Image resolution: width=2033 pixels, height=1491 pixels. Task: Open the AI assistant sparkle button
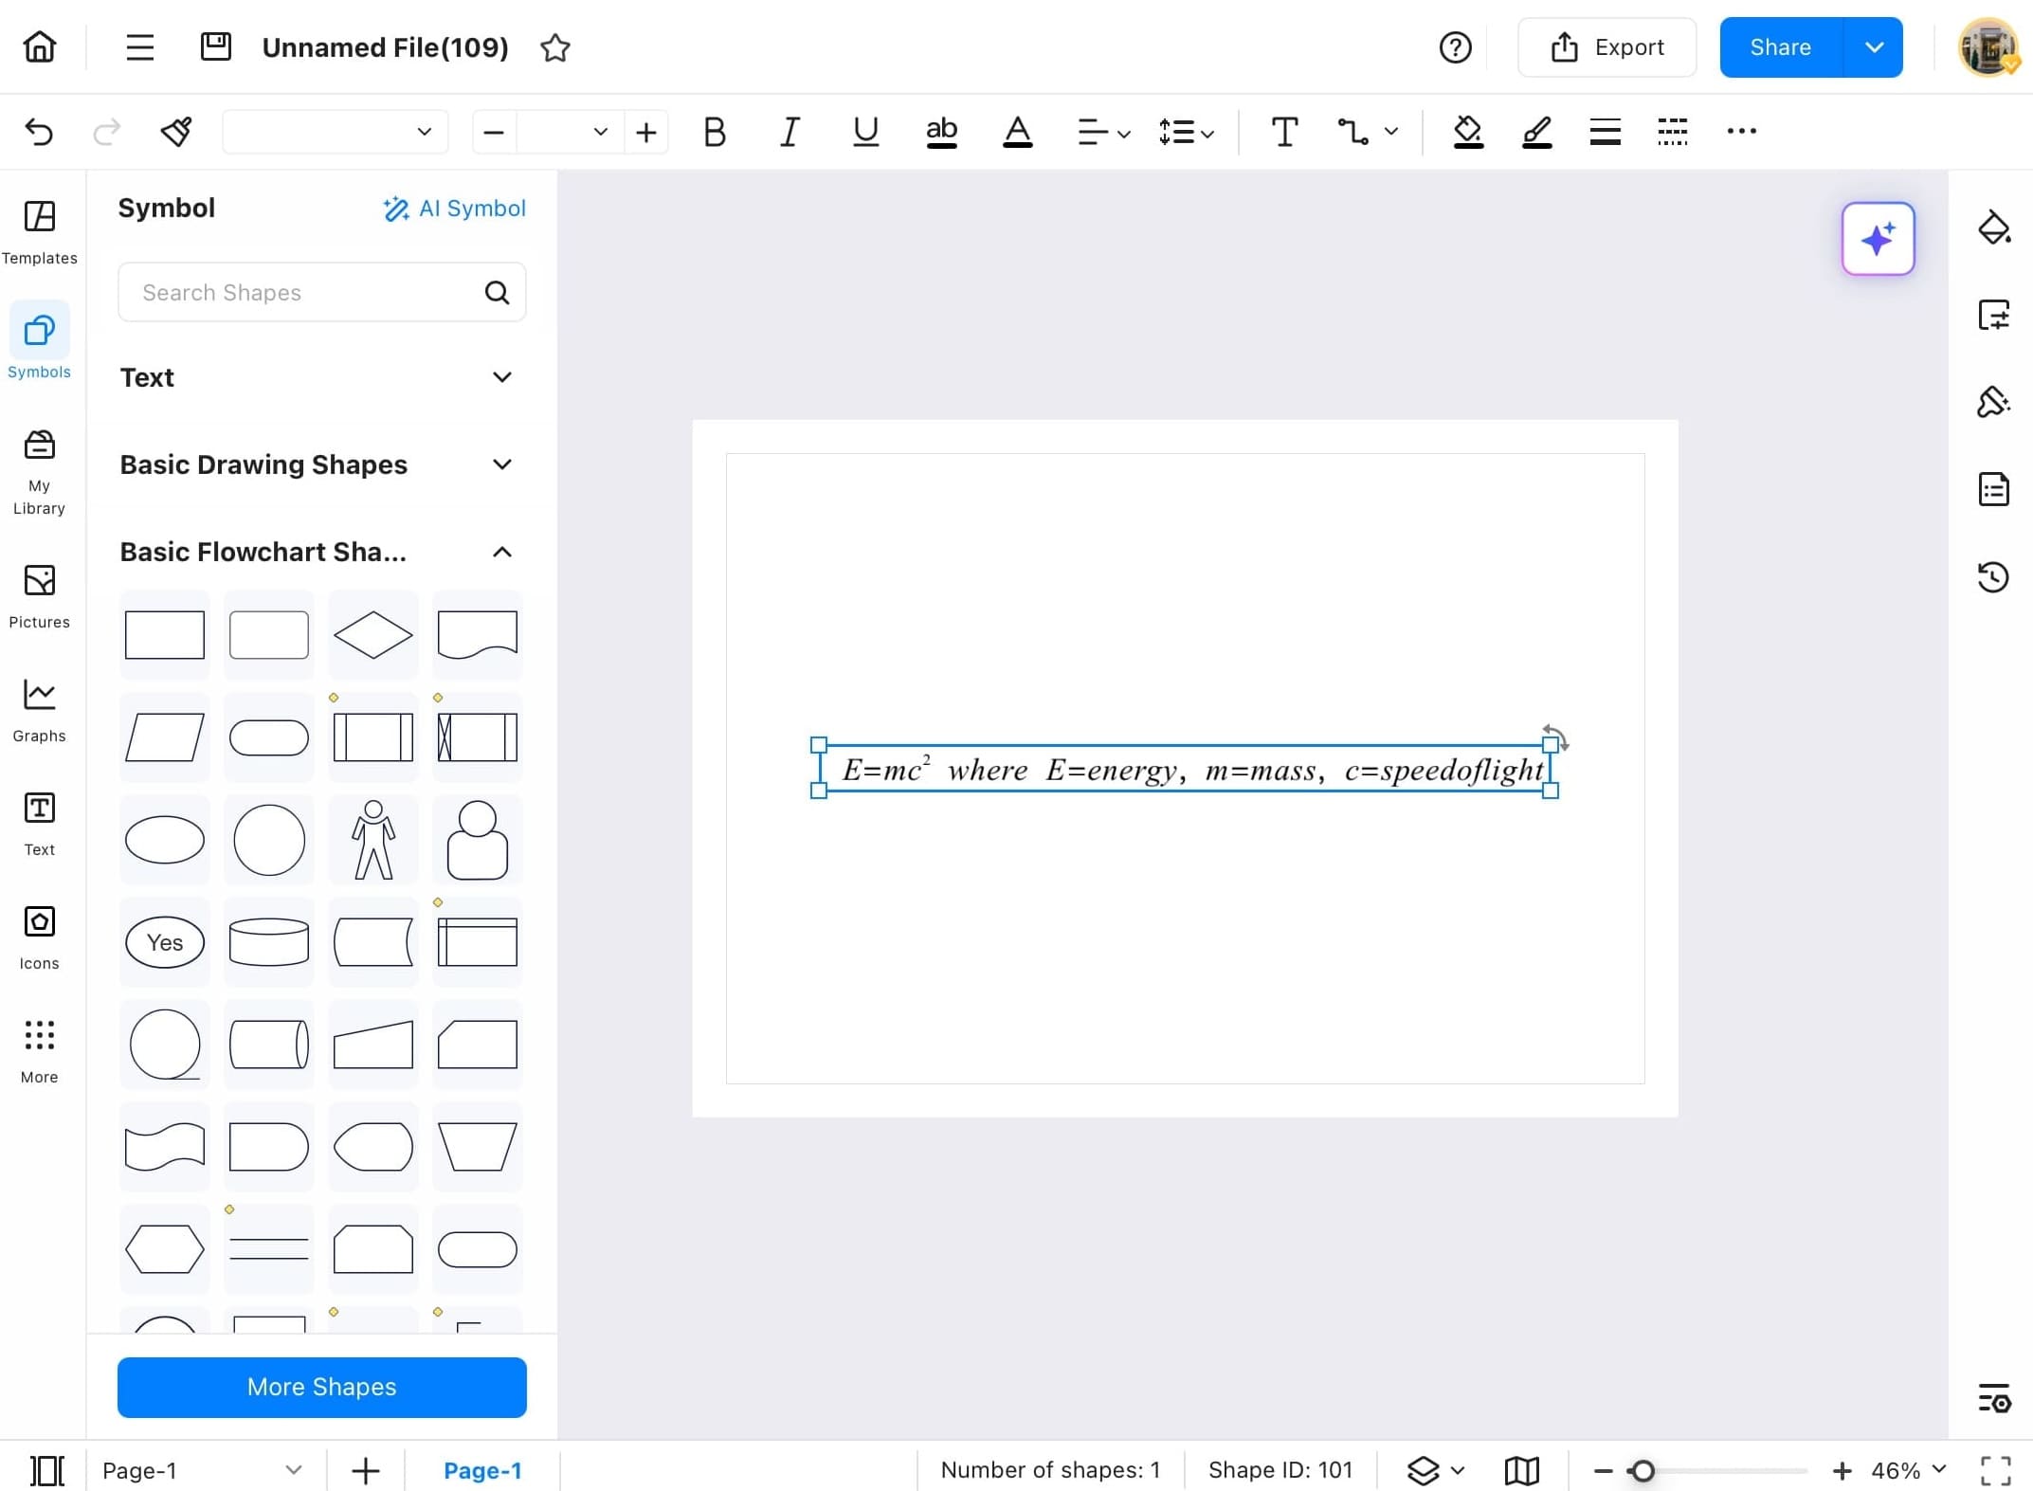tap(1878, 239)
